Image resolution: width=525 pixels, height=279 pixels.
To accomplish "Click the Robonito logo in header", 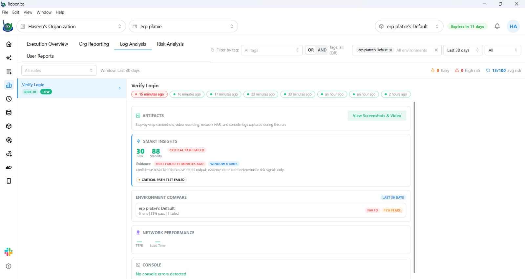I will [8, 26].
